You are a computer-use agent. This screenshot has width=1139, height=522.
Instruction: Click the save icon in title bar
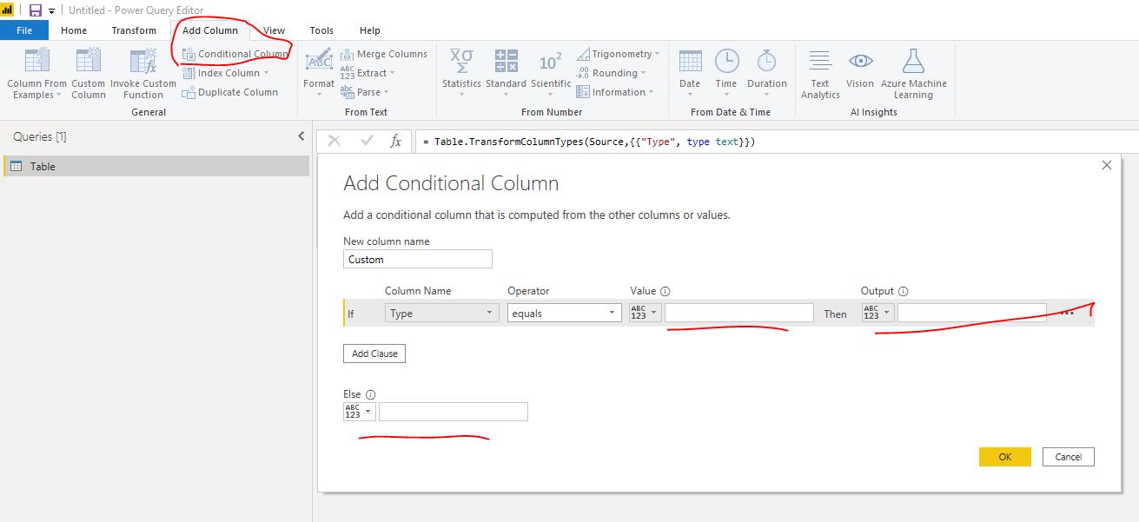36,10
